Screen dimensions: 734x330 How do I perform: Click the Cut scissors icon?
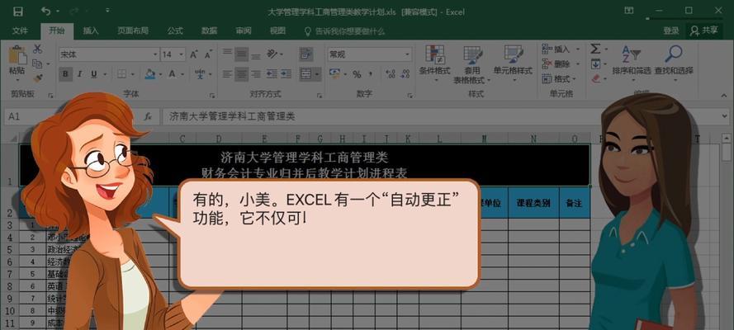pos(37,49)
